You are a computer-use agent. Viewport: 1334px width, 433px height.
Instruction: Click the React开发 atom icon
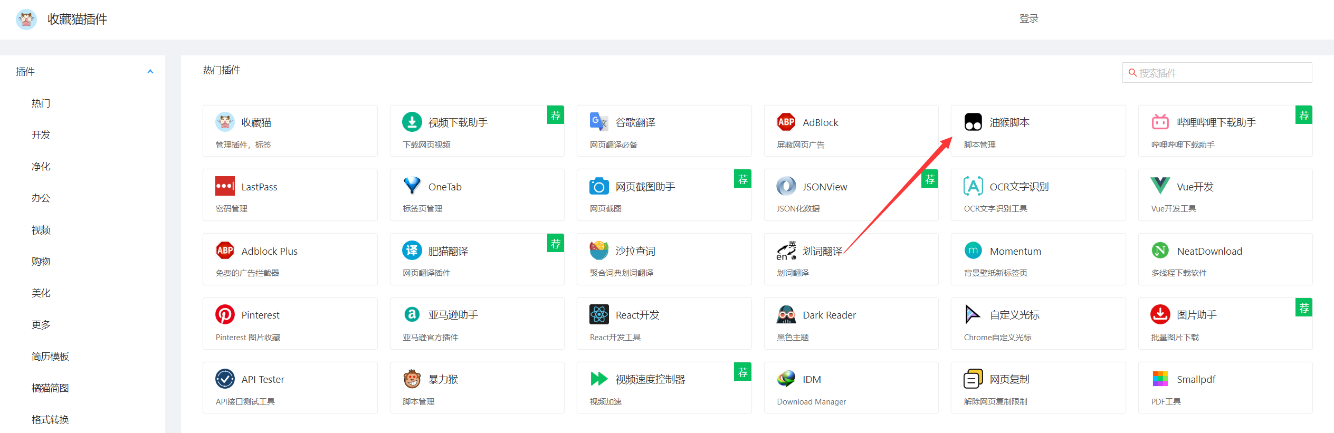[599, 315]
